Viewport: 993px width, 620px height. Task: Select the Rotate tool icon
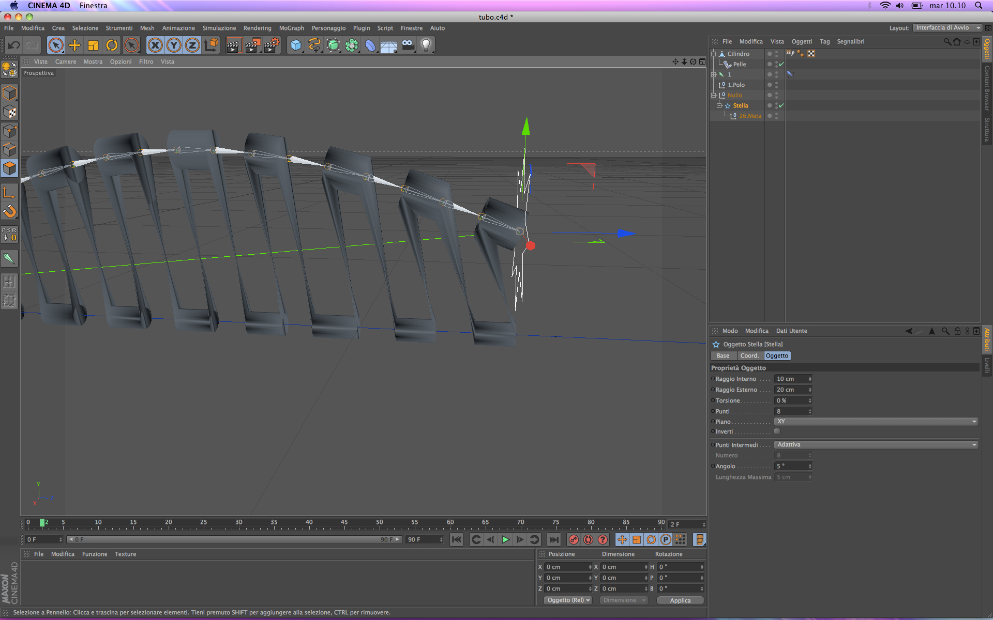click(112, 45)
